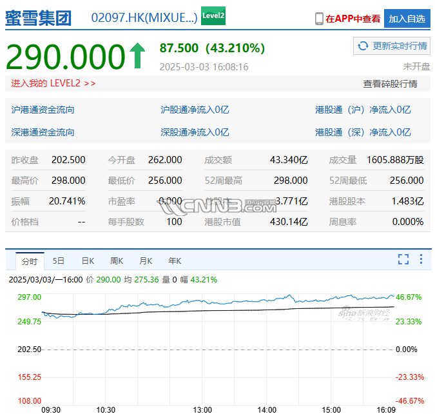Click the fullscreen chart icon
The width and height of the screenshot is (435, 414).
point(403,259)
